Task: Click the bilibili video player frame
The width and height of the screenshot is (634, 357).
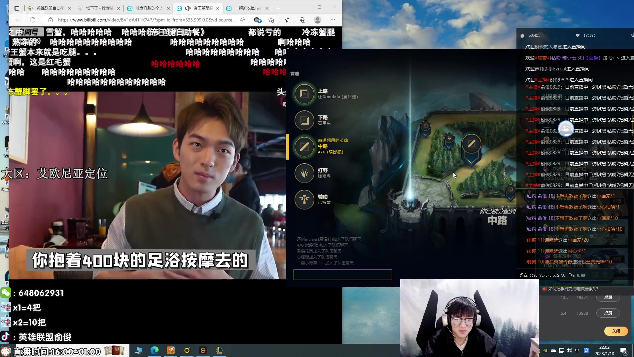Action: [x=147, y=185]
